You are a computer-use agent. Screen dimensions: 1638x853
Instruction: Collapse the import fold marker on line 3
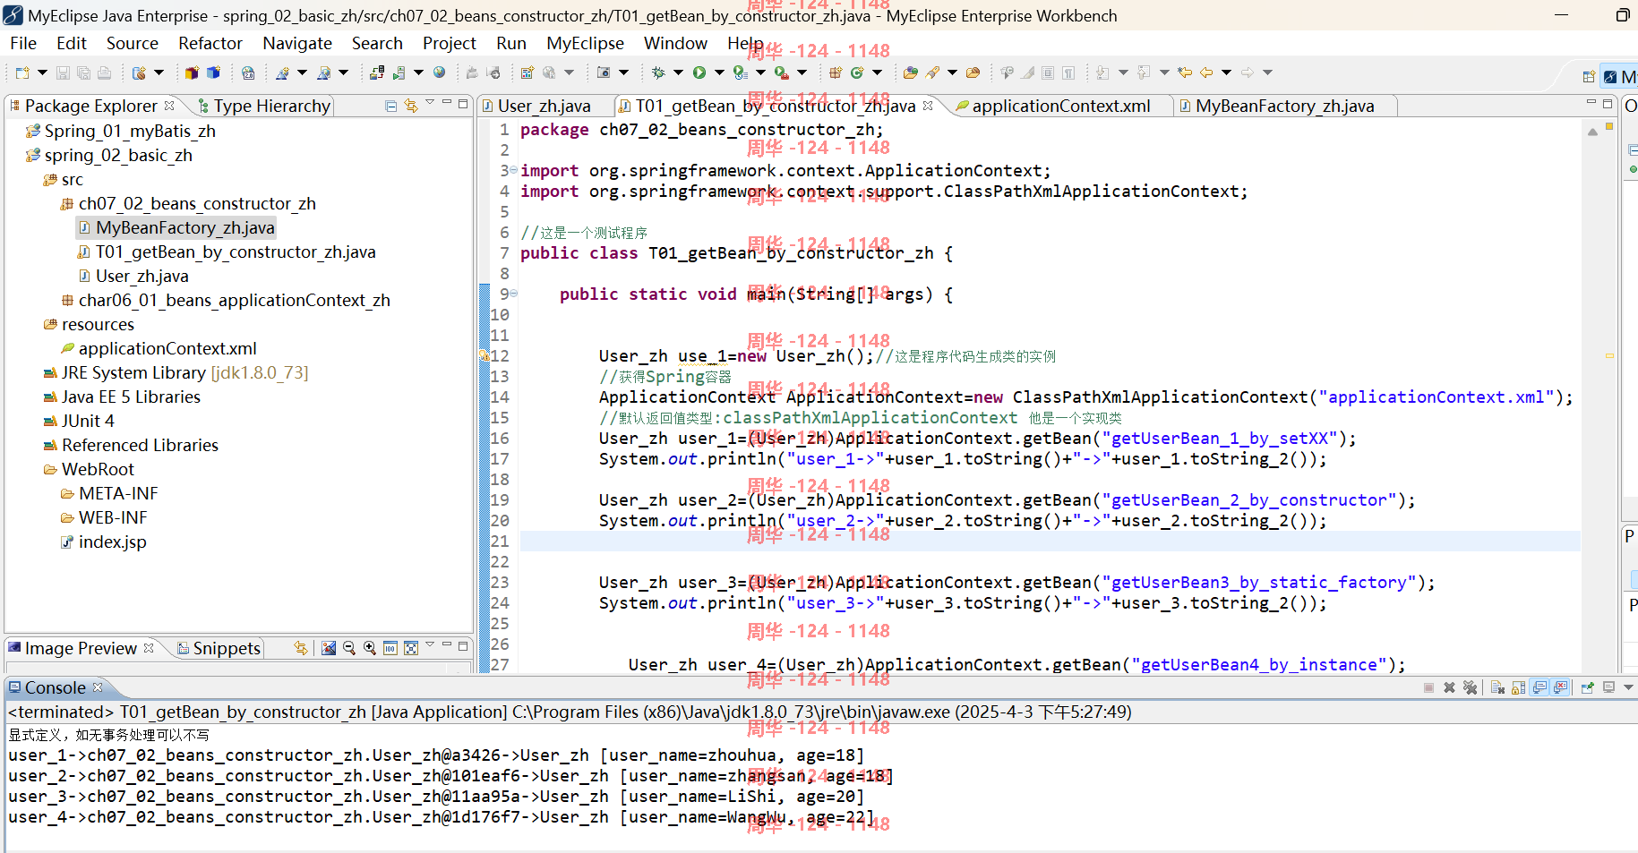514,169
